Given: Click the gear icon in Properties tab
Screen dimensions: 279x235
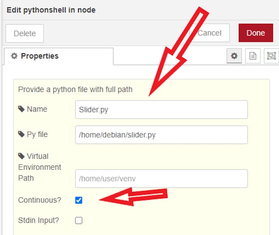Looking at the screenshot, I should 14,56.
